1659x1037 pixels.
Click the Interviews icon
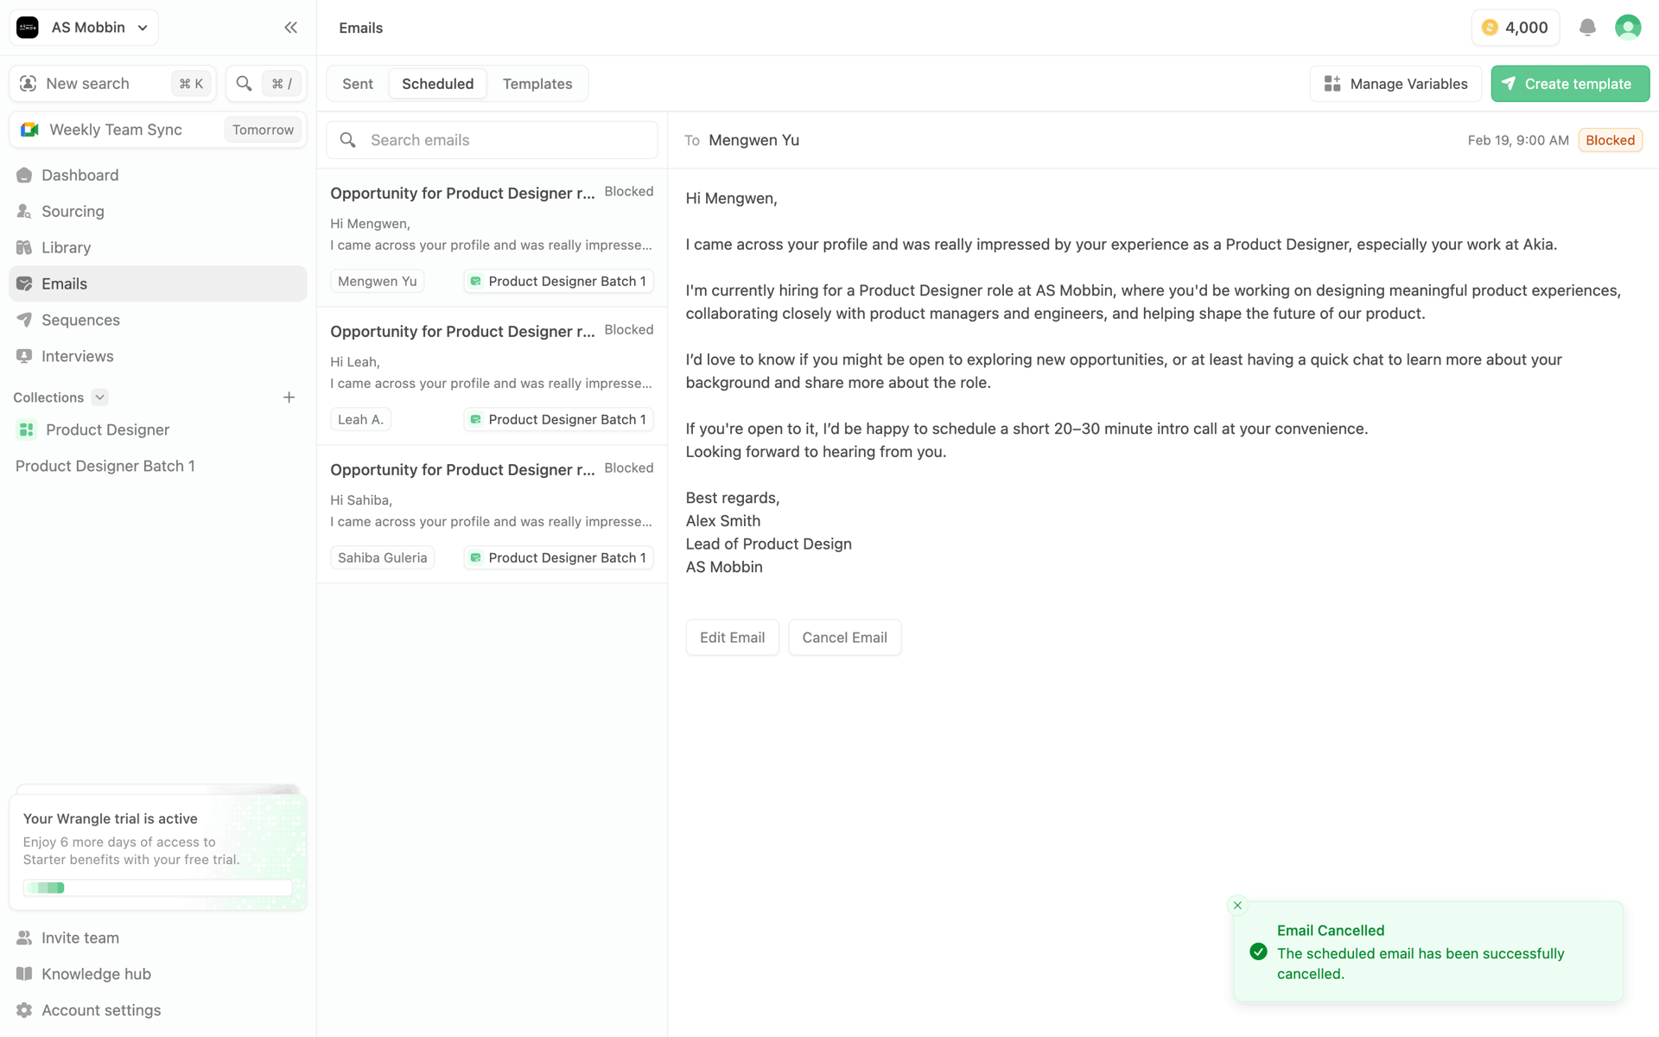(24, 357)
